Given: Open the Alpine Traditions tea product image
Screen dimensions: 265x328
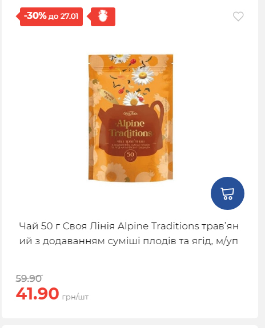Looking at the screenshot, I should tap(131, 118).
